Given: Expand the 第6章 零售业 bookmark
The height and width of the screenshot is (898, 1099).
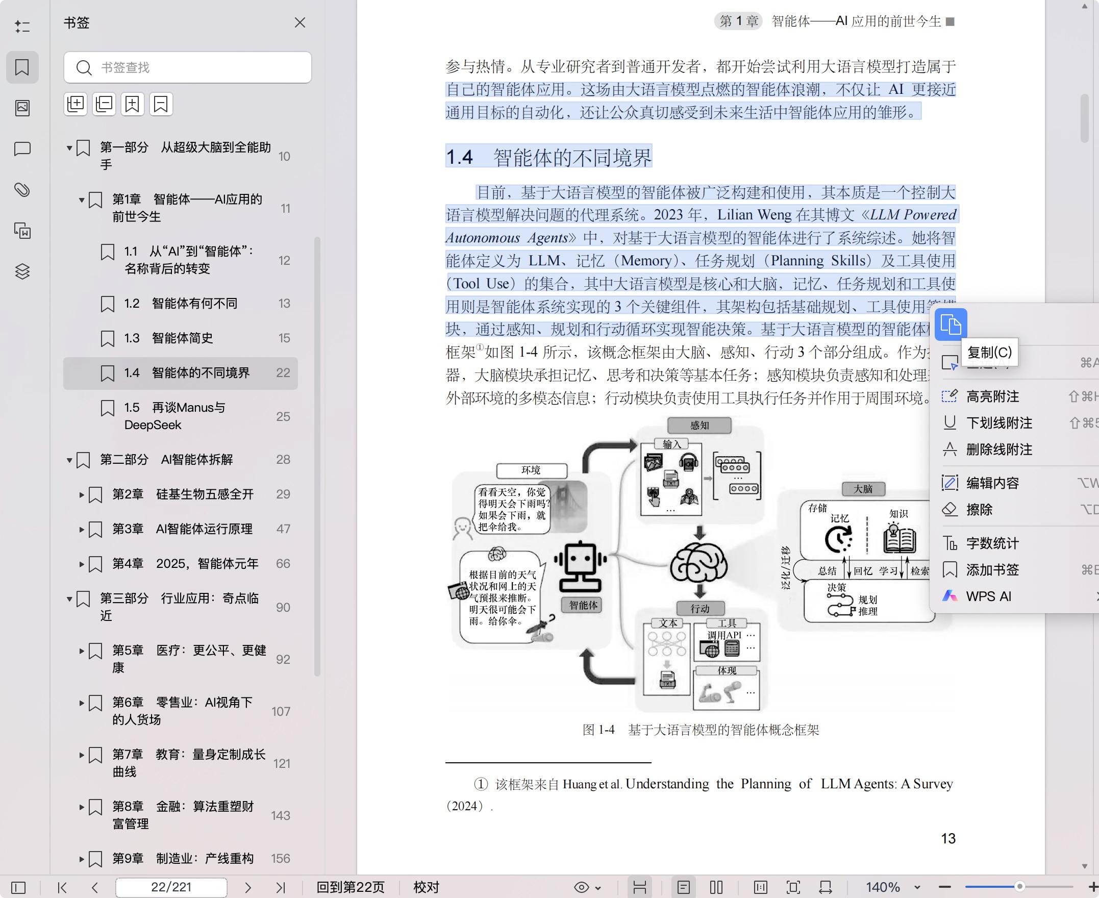Looking at the screenshot, I should [x=82, y=703].
